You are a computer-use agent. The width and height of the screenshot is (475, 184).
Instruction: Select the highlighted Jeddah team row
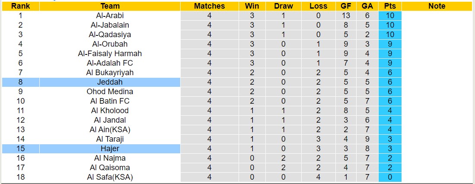[x=110, y=82]
